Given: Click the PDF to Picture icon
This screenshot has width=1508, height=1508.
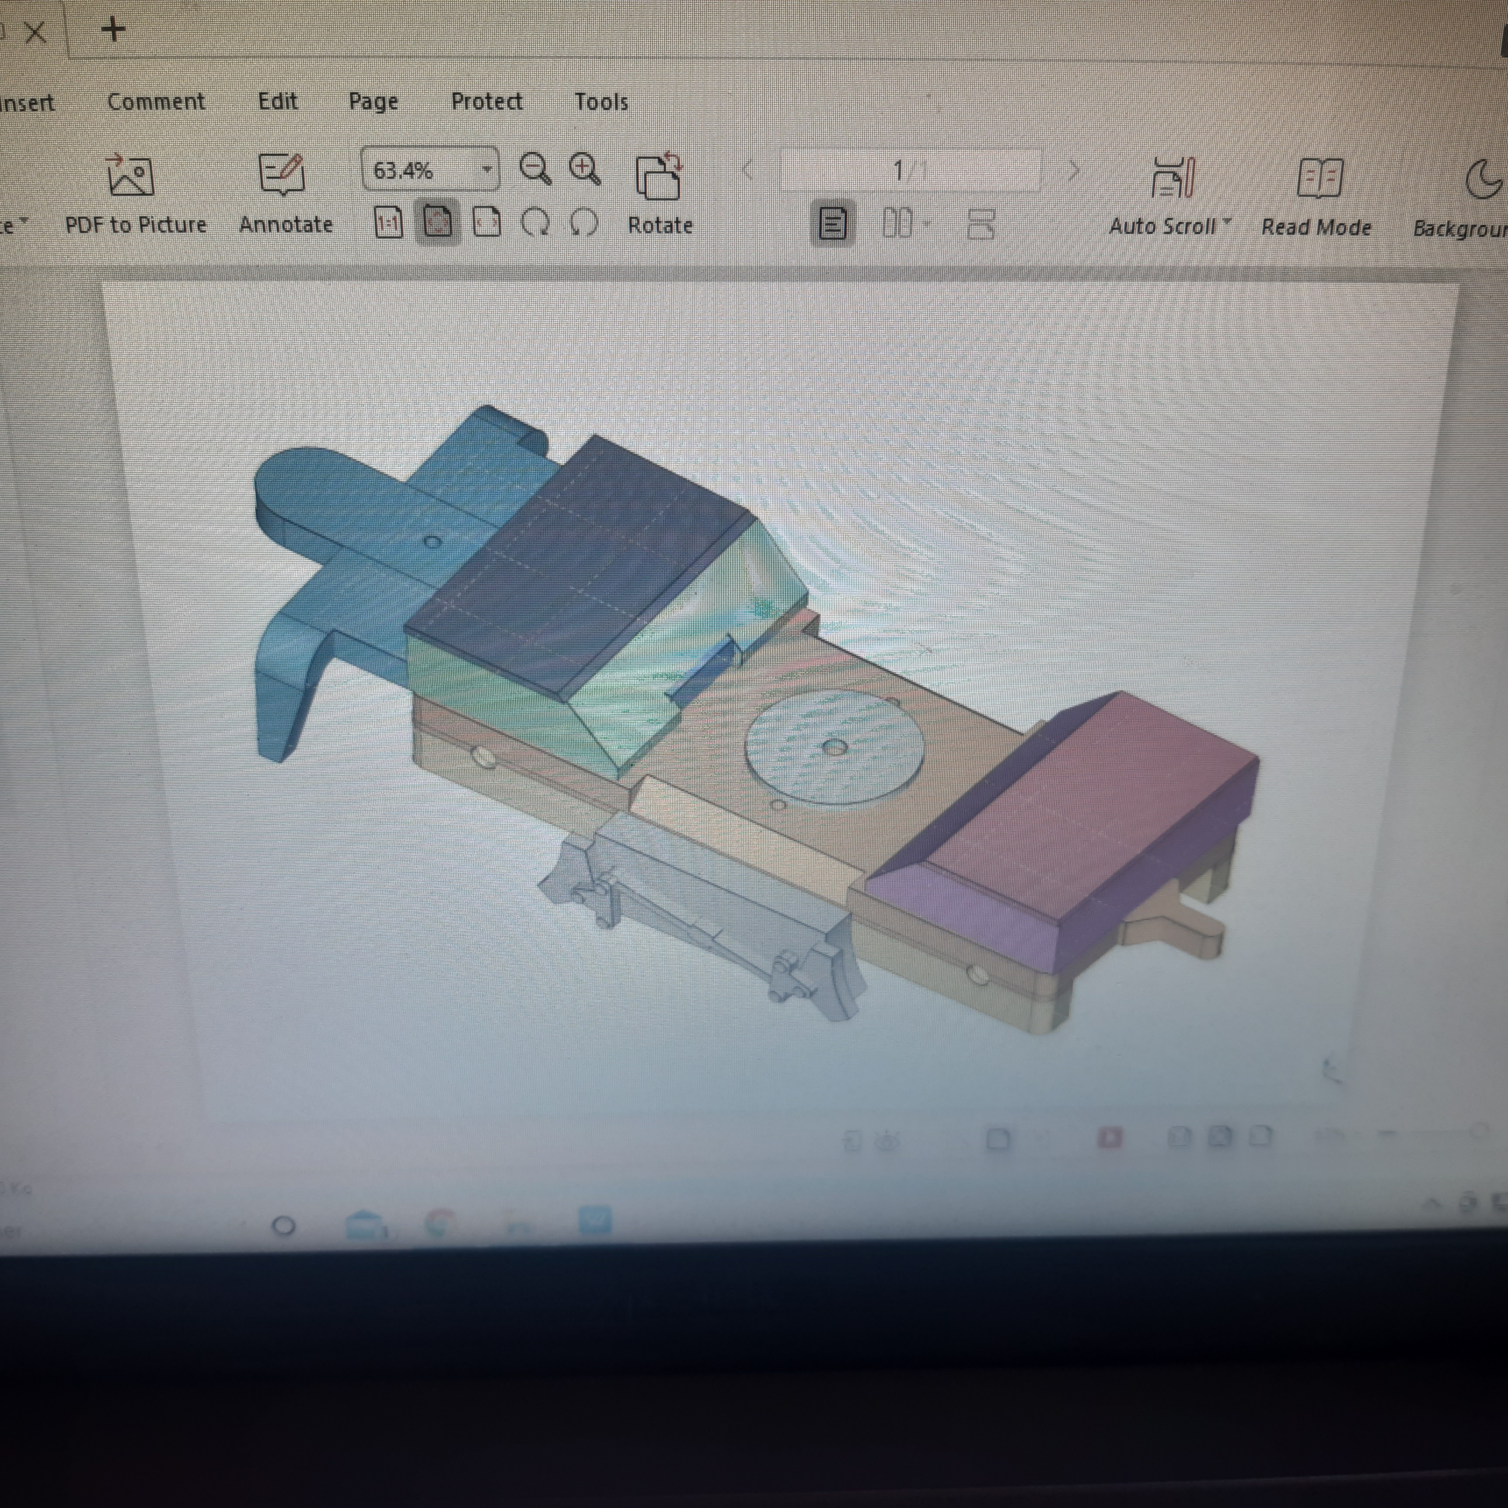Looking at the screenshot, I should 130,175.
